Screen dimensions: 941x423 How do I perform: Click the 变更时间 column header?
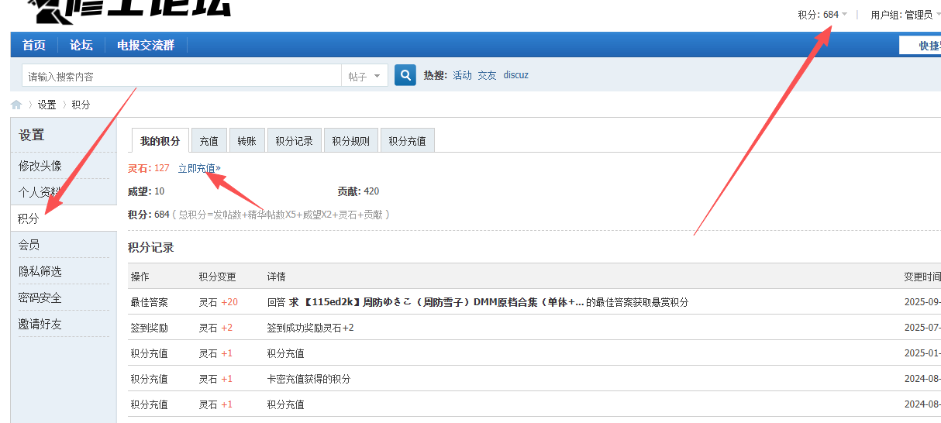pos(922,277)
